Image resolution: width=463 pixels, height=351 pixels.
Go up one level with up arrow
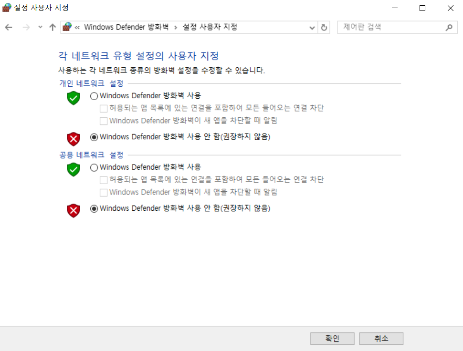click(53, 28)
